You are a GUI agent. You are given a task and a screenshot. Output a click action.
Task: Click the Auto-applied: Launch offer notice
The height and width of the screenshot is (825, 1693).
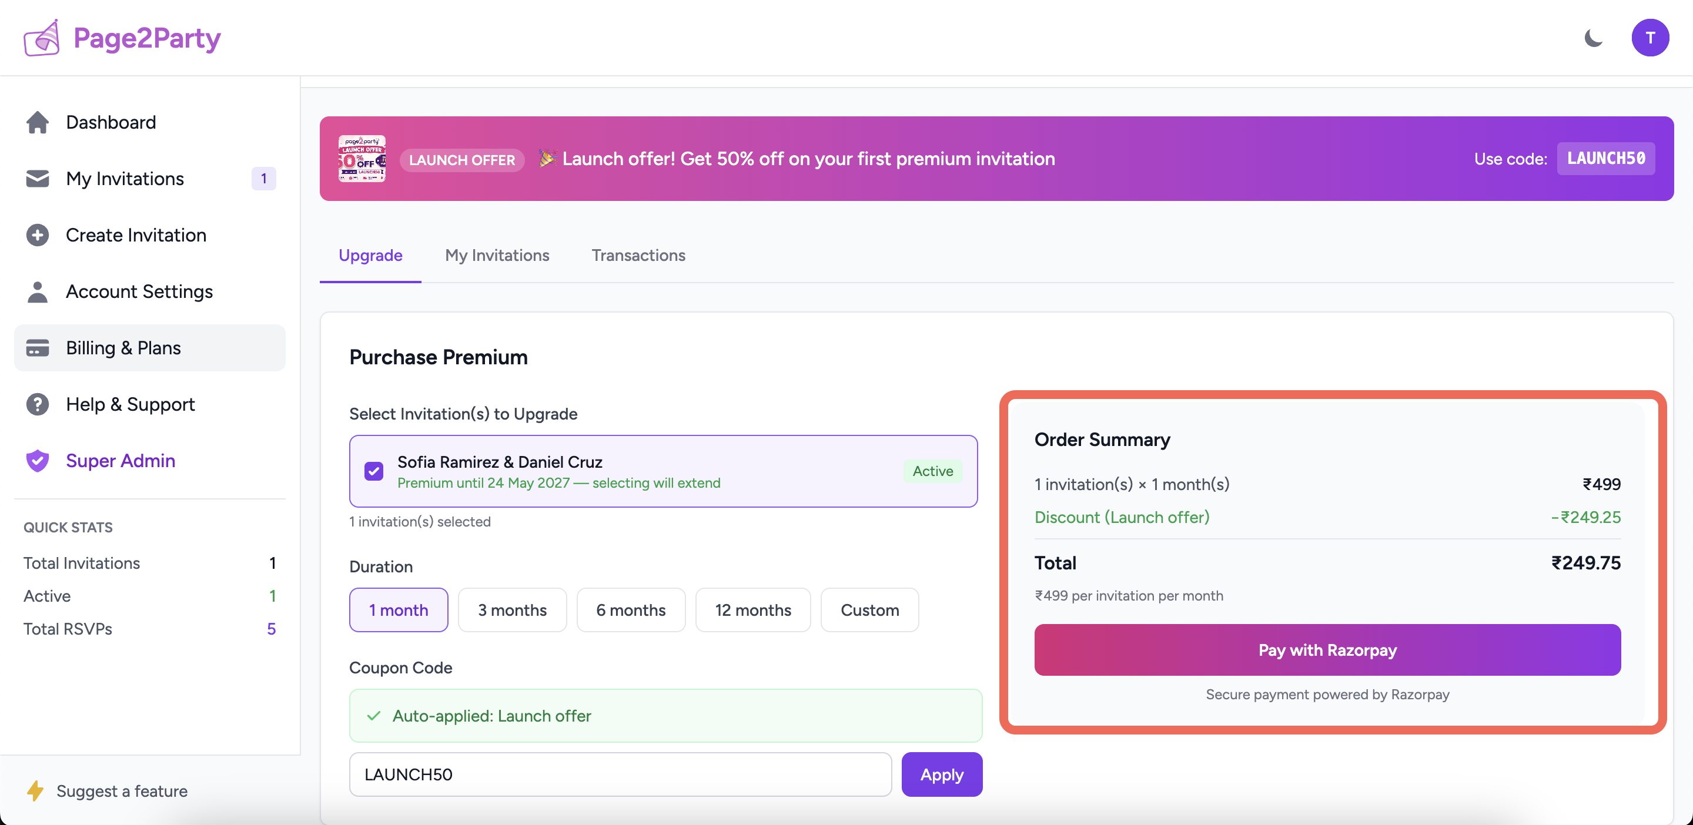tap(666, 716)
